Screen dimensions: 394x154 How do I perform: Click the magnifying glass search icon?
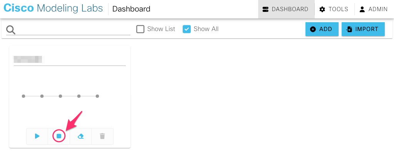(x=11, y=30)
